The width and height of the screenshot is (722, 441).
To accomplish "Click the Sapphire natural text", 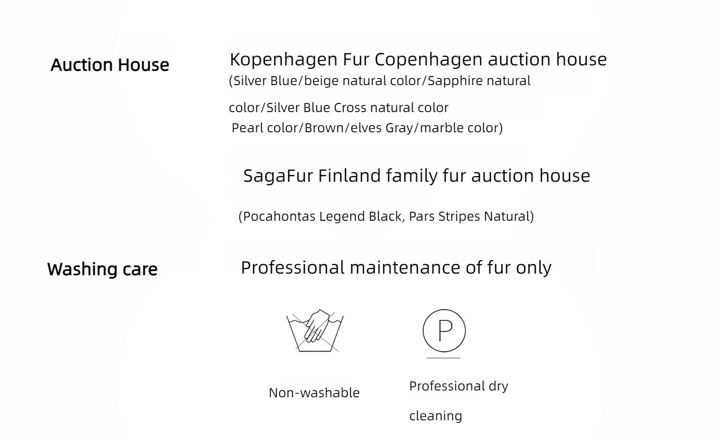I will point(479,81).
